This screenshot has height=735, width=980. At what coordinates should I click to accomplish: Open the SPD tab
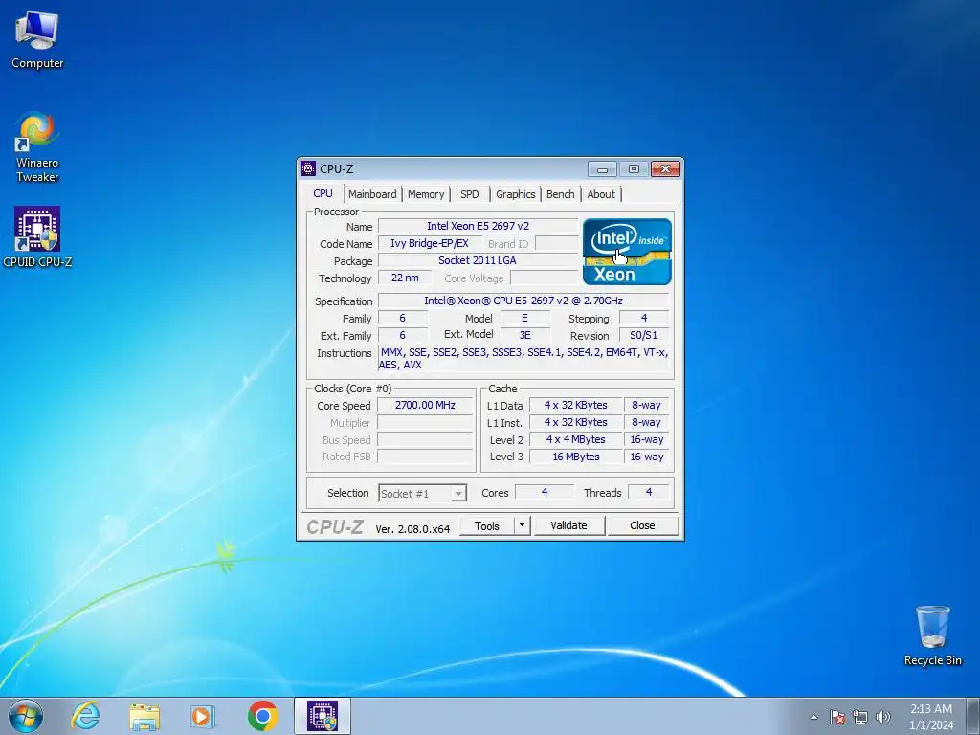469,194
